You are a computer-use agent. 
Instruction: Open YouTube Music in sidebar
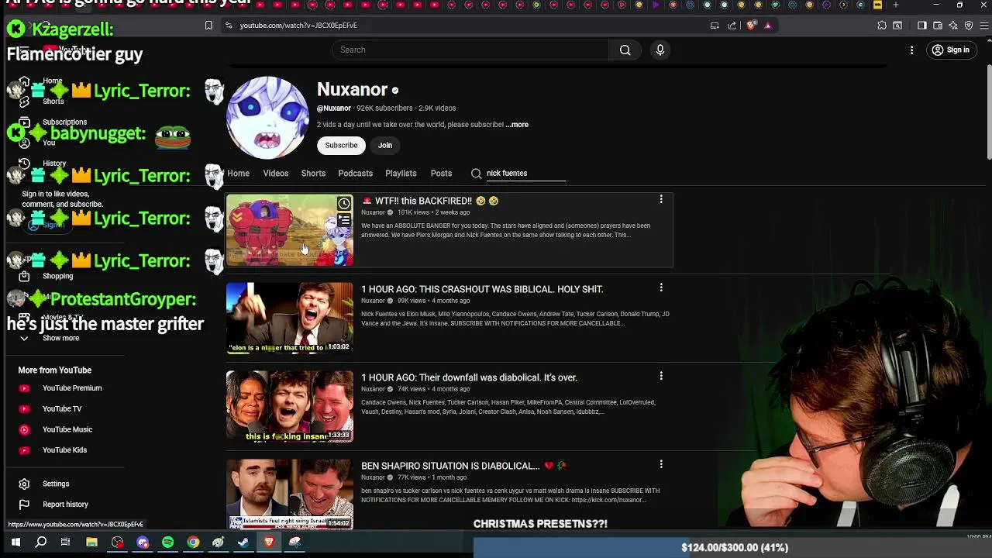coord(67,429)
